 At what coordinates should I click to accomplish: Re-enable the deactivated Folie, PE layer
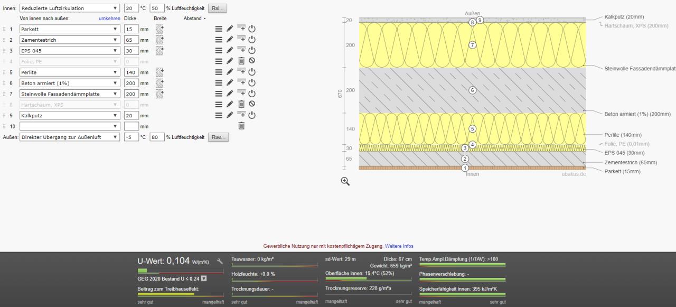tap(252, 61)
